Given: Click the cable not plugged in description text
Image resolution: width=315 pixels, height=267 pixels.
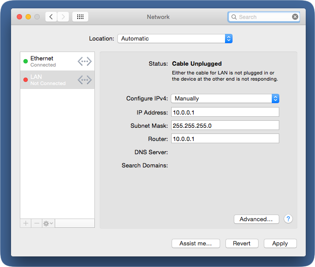Looking at the screenshot, I should point(225,76).
